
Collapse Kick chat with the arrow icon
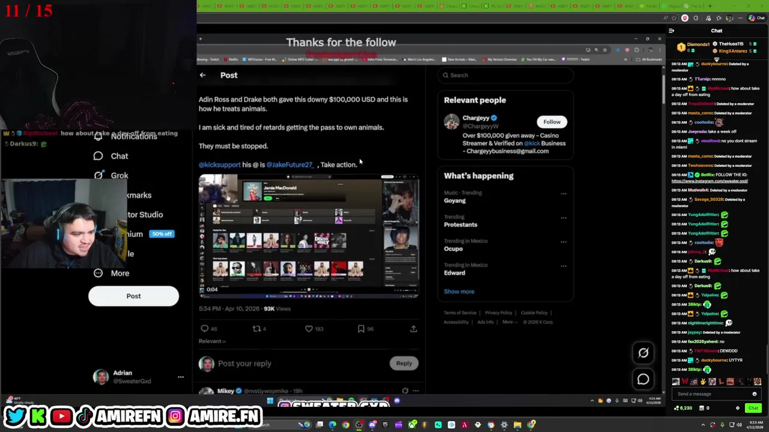point(672,31)
